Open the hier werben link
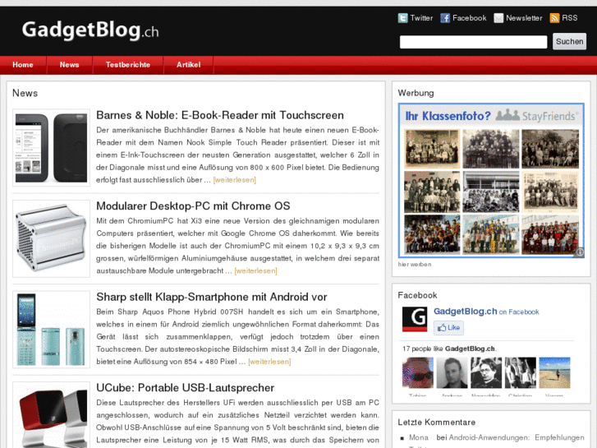 click(x=415, y=264)
